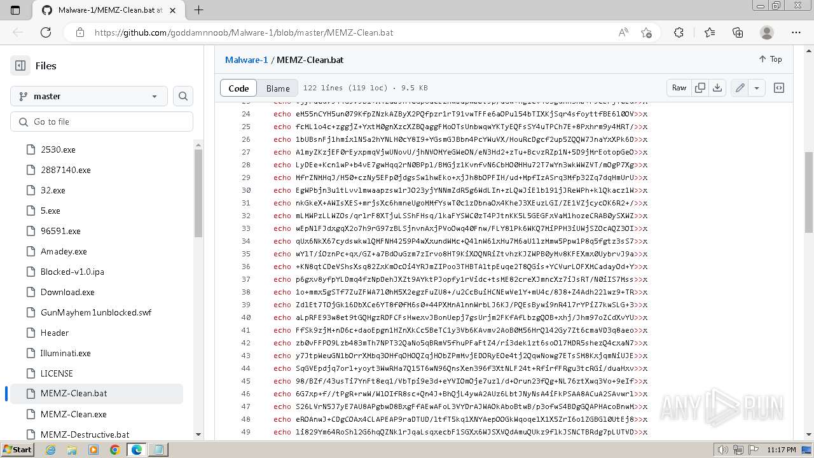
Task: Copy raw file contents icon
Action: pyautogui.click(x=700, y=88)
